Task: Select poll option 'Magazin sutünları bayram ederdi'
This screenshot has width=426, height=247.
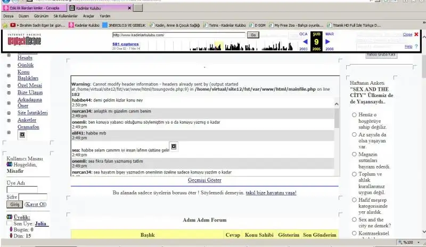Action: pyautogui.click(x=354, y=154)
